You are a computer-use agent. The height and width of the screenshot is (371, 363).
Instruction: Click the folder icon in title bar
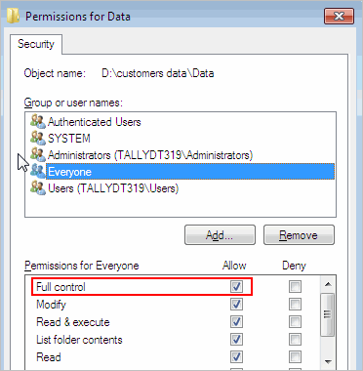tap(14, 16)
